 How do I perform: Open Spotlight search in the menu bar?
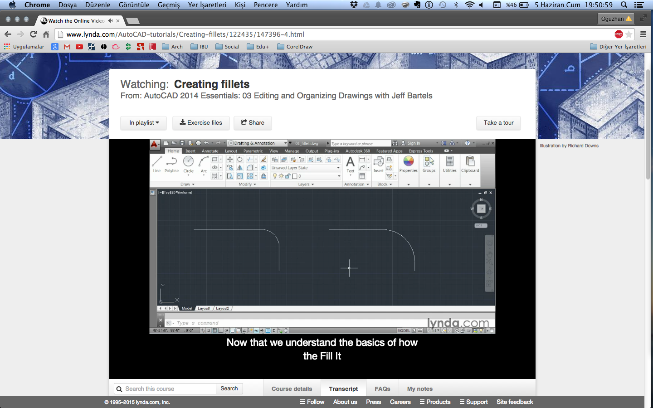coord(624,5)
